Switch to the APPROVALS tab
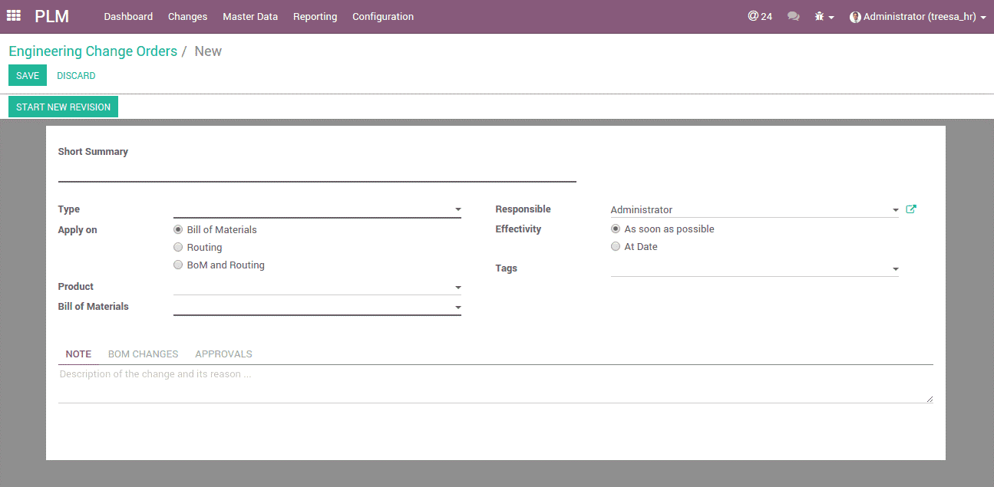The height and width of the screenshot is (487, 994). click(223, 354)
